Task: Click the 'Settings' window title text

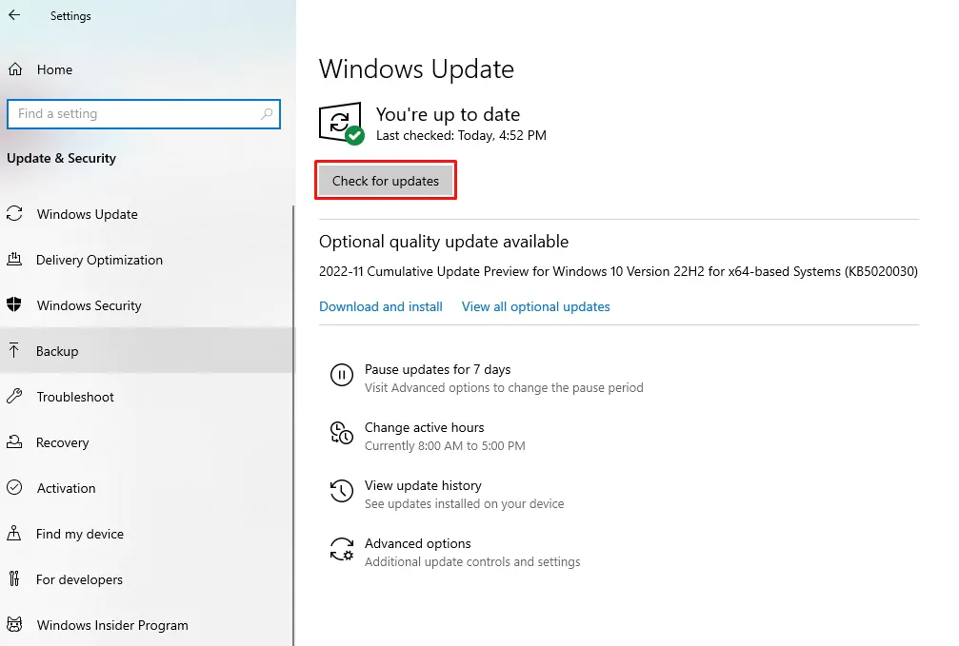Action: tap(70, 16)
